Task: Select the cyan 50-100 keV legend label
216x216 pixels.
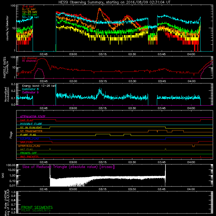Action: [30, 17]
